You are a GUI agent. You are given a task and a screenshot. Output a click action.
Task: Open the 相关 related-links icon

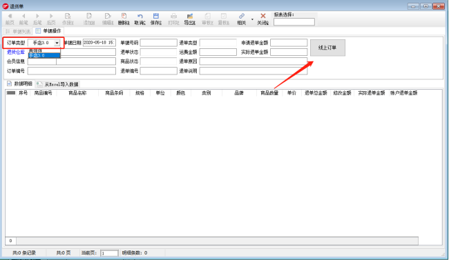point(242,19)
